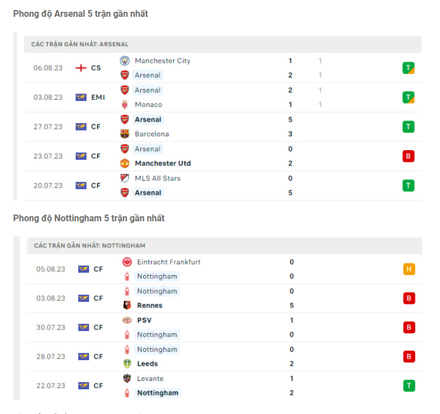Click the Monaco club crest icon

tap(125, 105)
